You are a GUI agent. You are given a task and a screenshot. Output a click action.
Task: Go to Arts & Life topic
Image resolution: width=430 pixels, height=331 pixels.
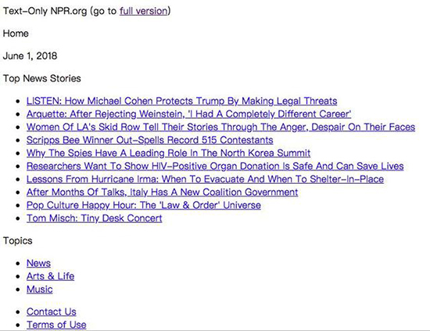click(51, 276)
